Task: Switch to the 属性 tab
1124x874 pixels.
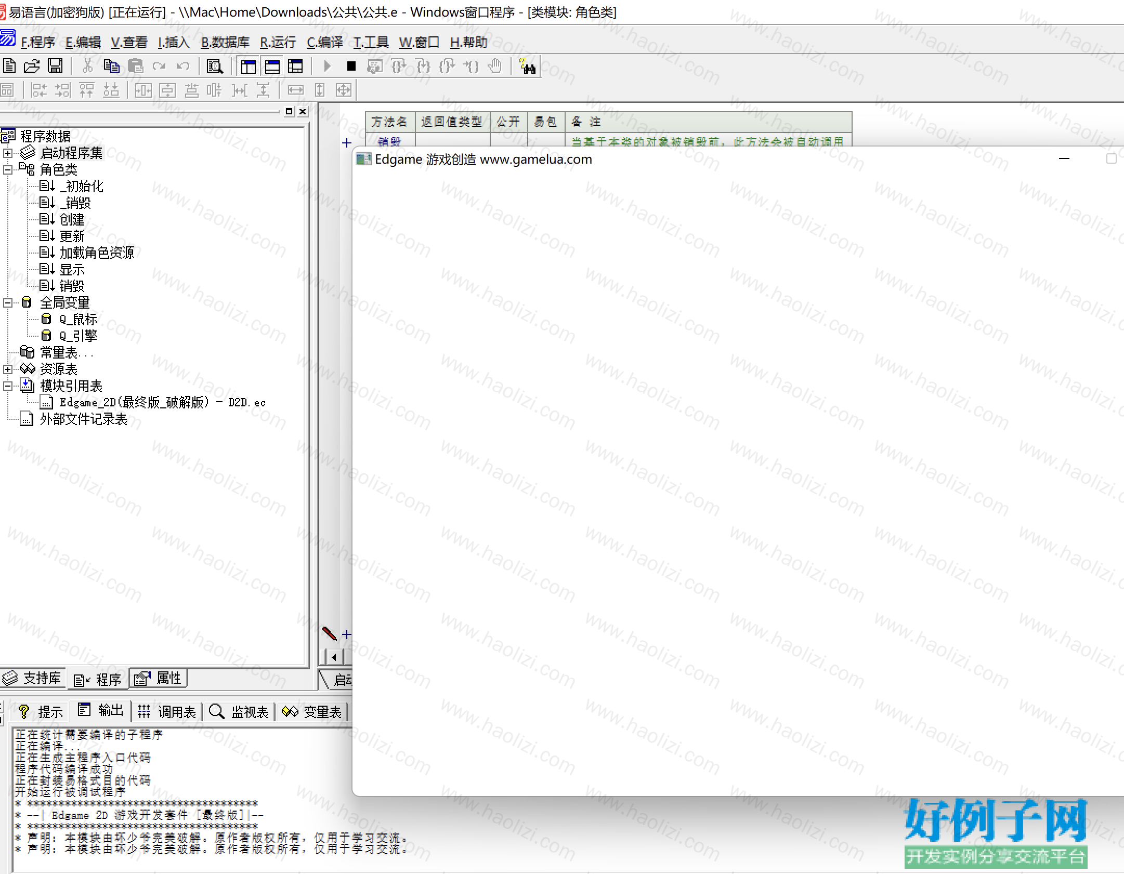Action: [158, 679]
